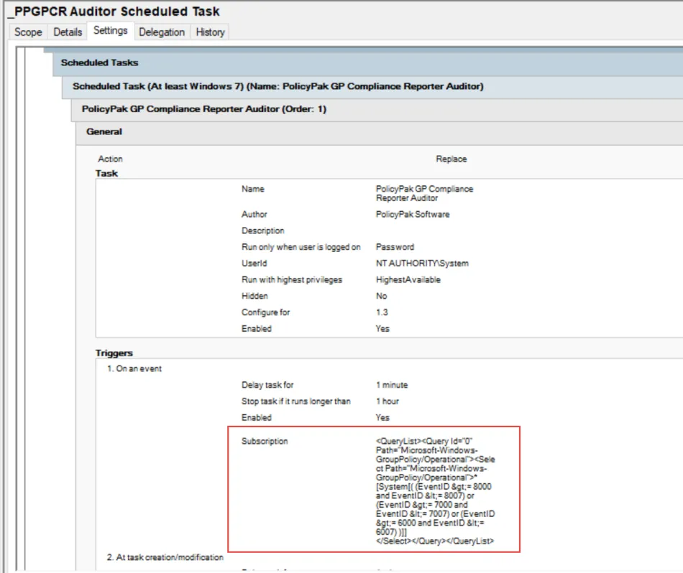Collapse the General section header
This screenshot has width=683, height=573.
[x=104, y=131]
